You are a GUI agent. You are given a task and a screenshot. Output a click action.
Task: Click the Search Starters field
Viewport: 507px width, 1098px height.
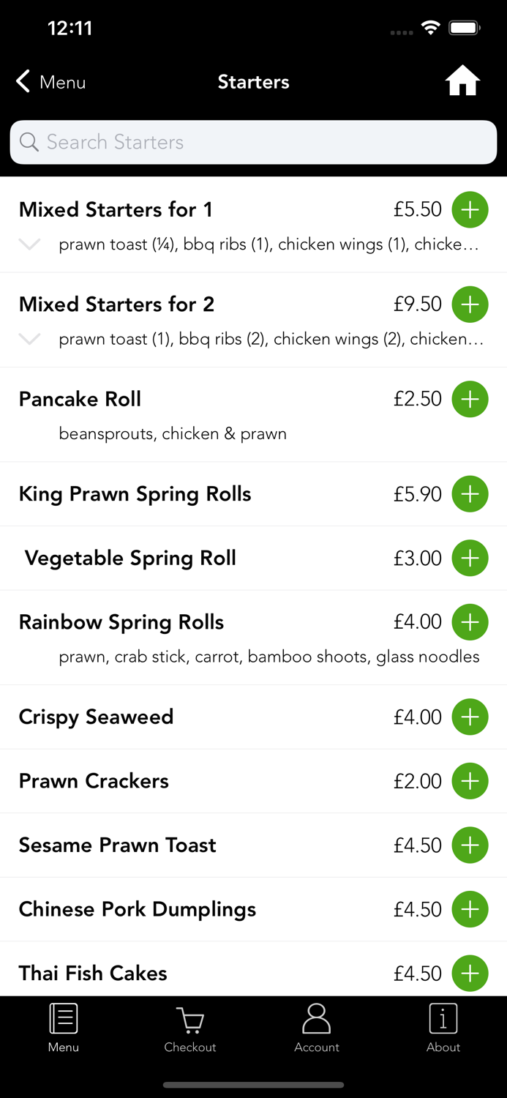point(253,142)
